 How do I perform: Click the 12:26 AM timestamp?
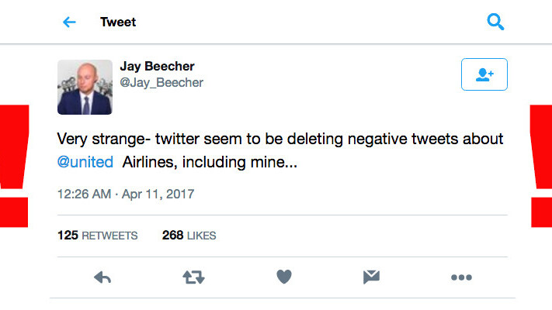coord(125,194)
